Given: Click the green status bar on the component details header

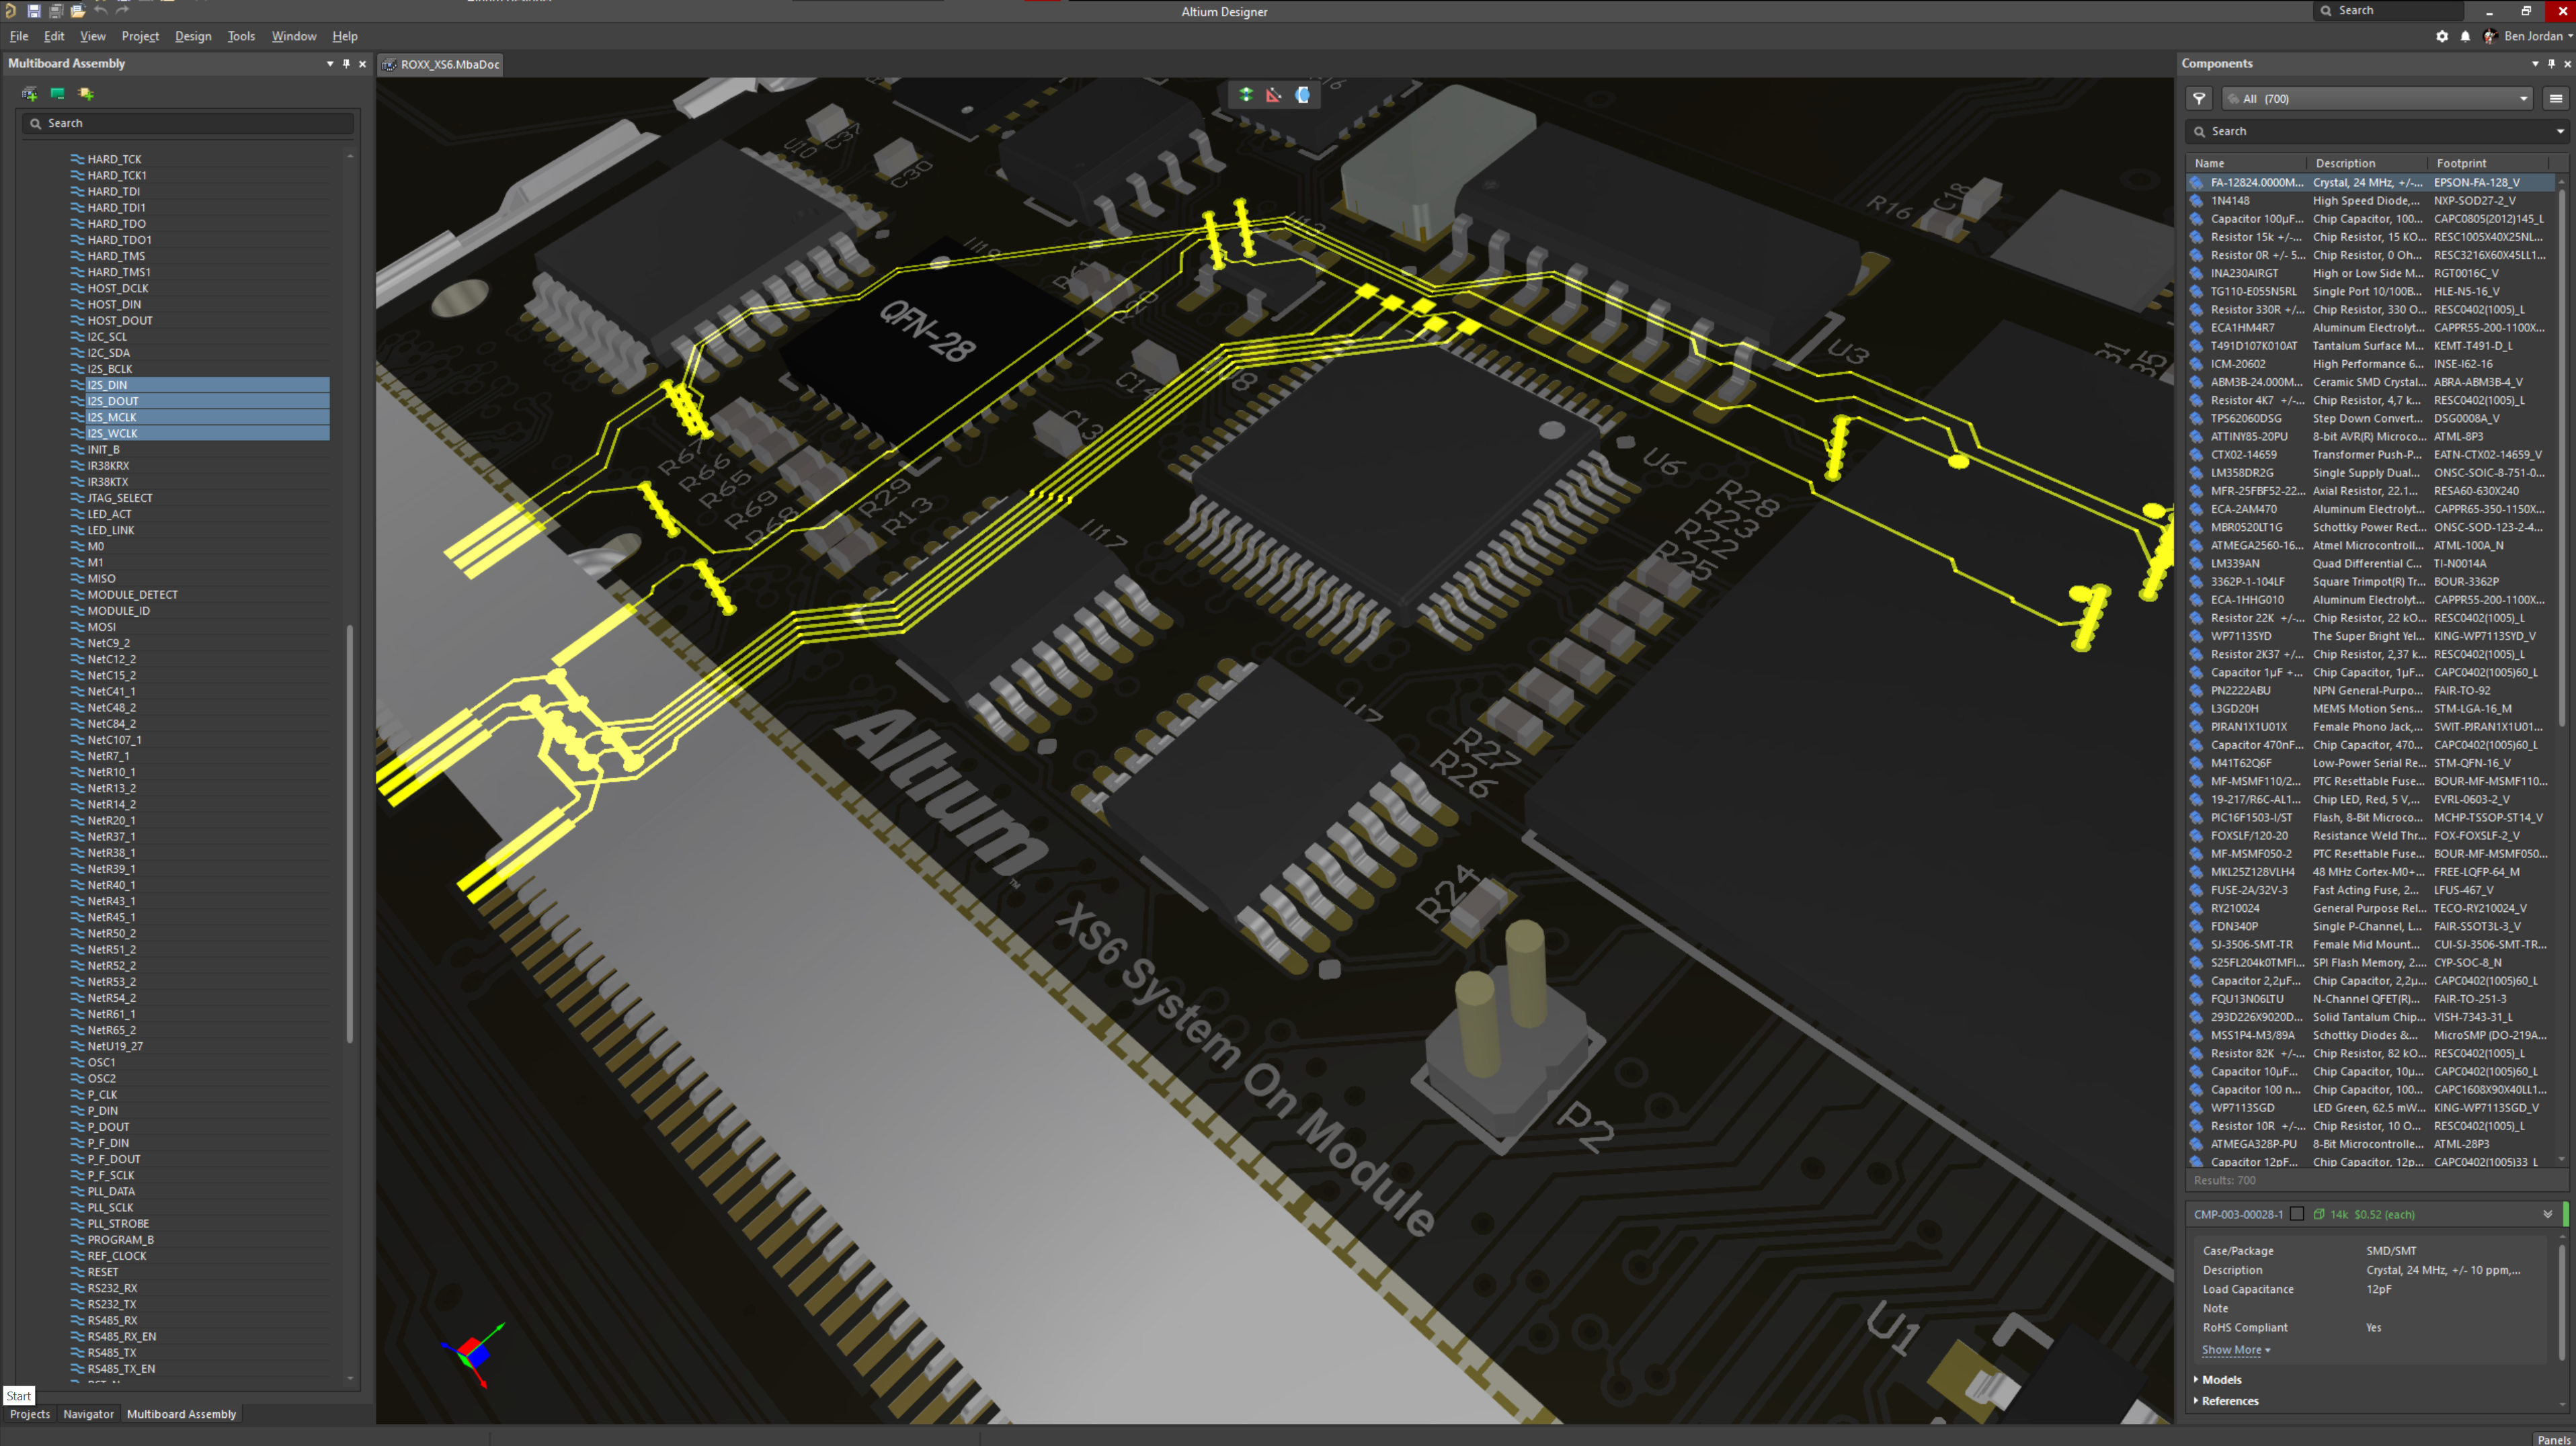Looking at the screenshot, I should click(x=2566, y=1214).
